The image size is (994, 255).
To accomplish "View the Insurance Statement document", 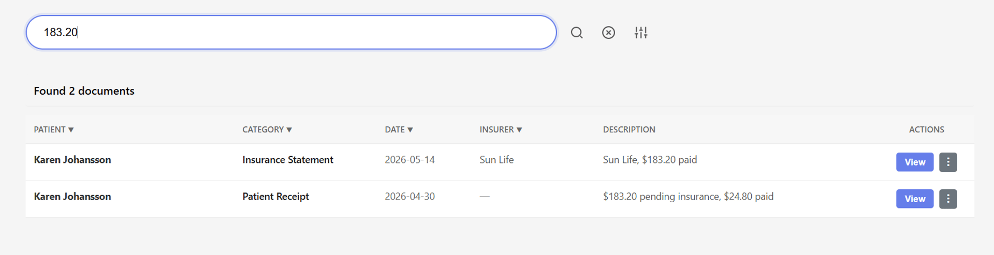I will 915,162.
